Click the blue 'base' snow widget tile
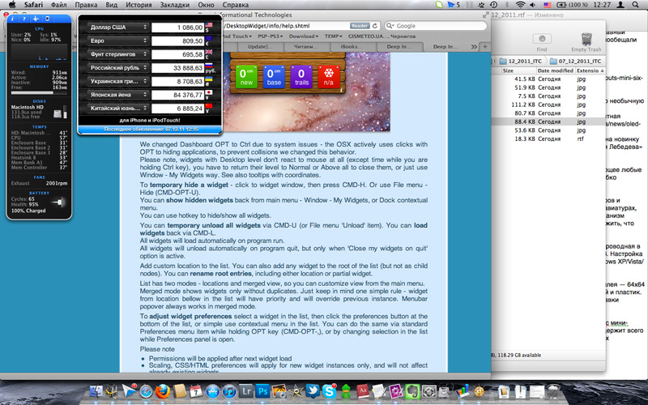The width and height of the screenshot is (648, 405). pos(274,76)
